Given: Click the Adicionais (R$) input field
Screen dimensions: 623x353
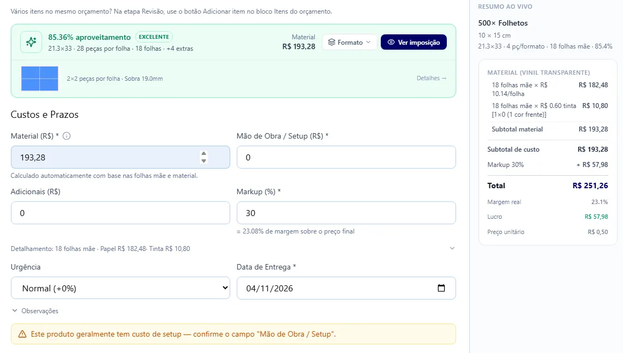Looking at the screenshot, I should (x=121, y=213).
